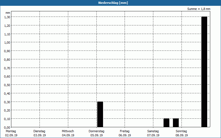Image resolution: width=221 pixels, height=138 pixels.
Task: Click the mm unit label above the axis
Action: coord(8,13)
